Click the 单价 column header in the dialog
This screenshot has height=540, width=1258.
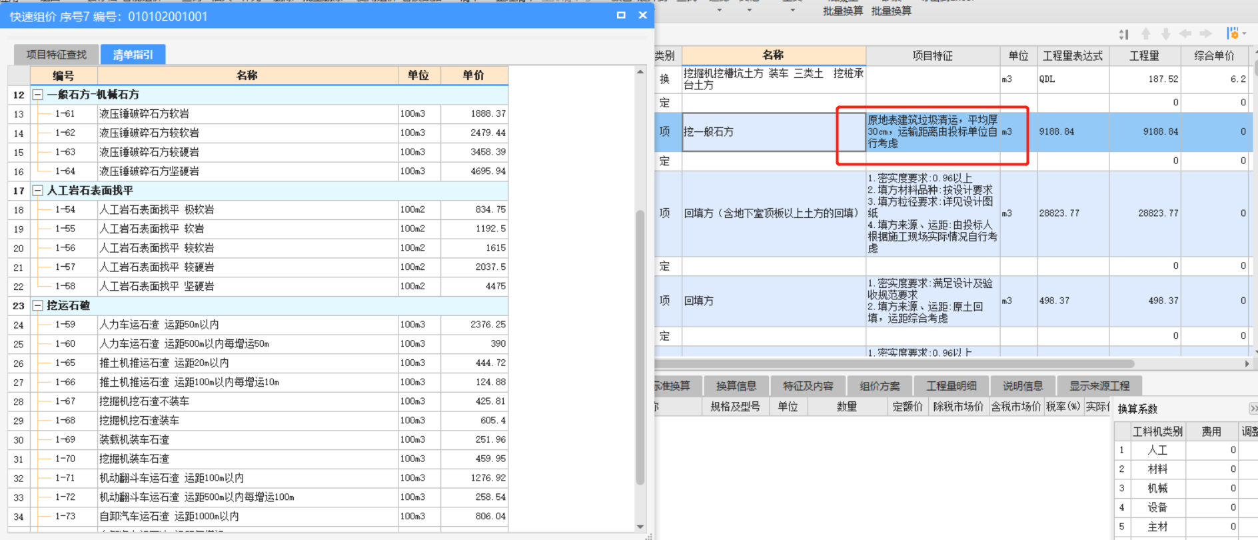pos(474,76)
